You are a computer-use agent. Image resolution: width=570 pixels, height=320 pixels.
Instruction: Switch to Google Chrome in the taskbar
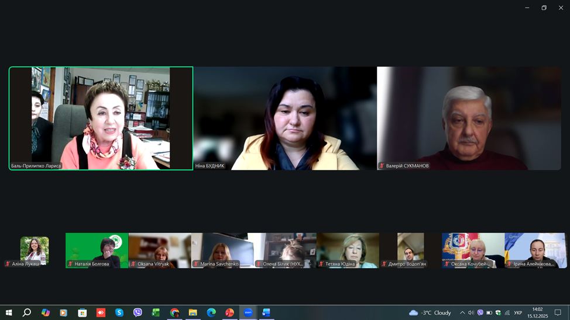(x=174, y=312)
